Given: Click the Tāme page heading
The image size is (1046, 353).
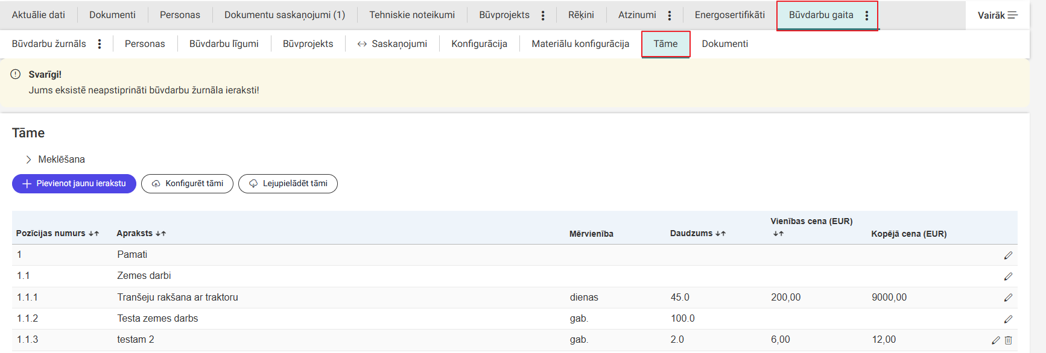Looking at the screenshot, I should 28,133.
